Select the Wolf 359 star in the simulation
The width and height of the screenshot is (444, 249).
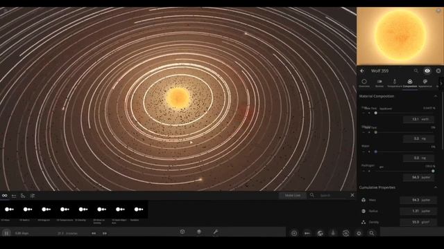pos(178,98)
